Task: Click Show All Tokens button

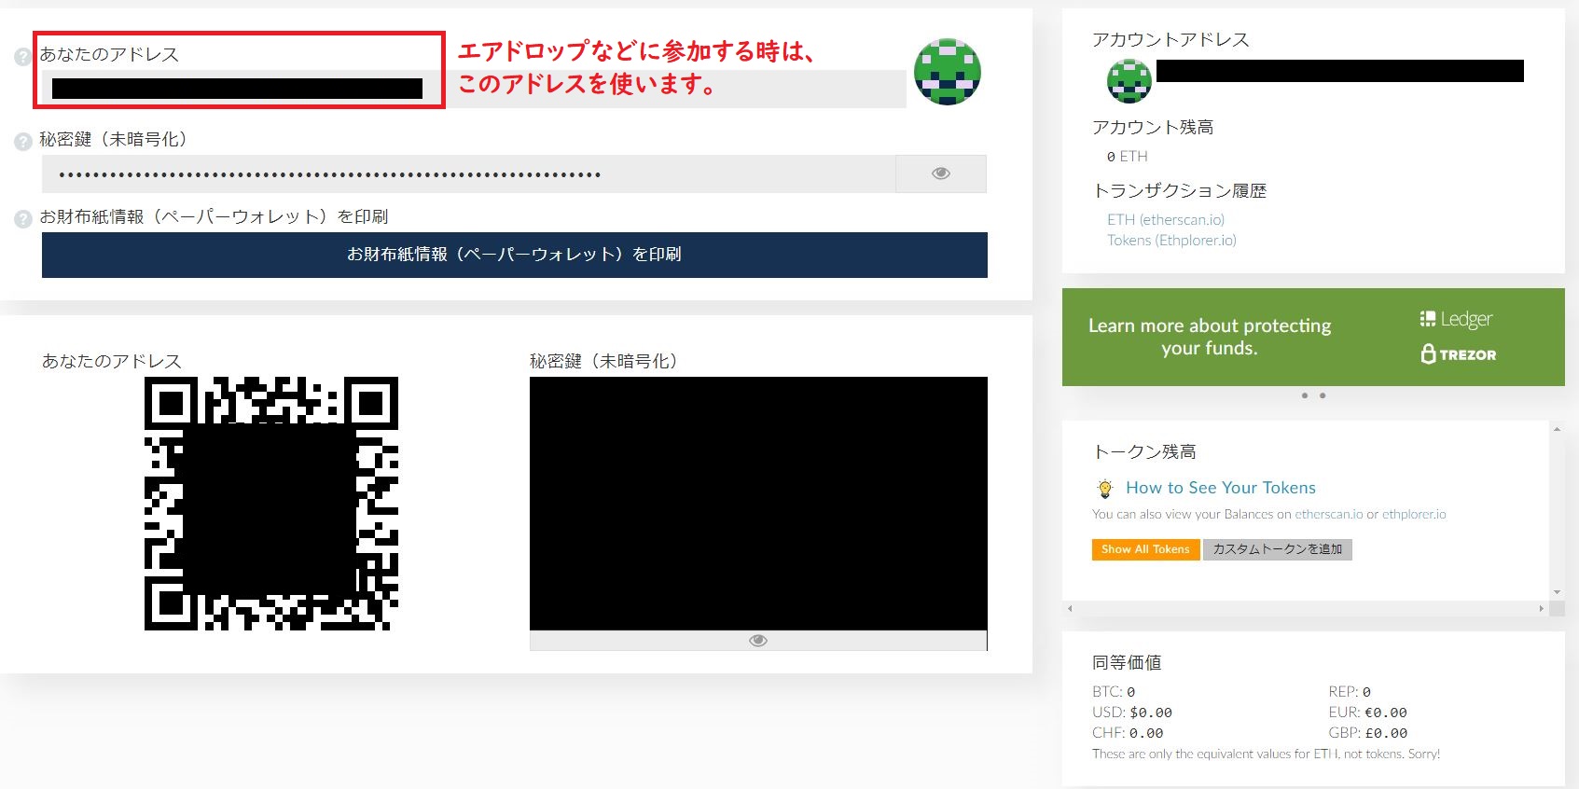Action: click(1145, 549)
